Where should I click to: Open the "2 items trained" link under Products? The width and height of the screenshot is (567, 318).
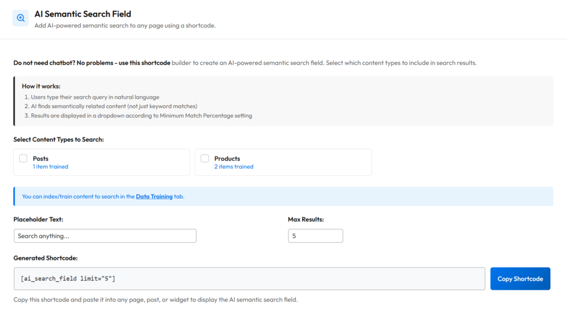[x=234, y=167]
